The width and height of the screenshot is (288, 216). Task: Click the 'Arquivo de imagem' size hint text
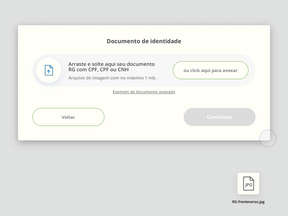[x=112, y=78]
